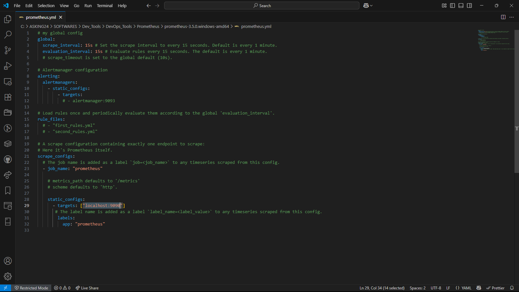Open the Git graph icon in activity bar
519x292 pixels.
coord(8,128)
